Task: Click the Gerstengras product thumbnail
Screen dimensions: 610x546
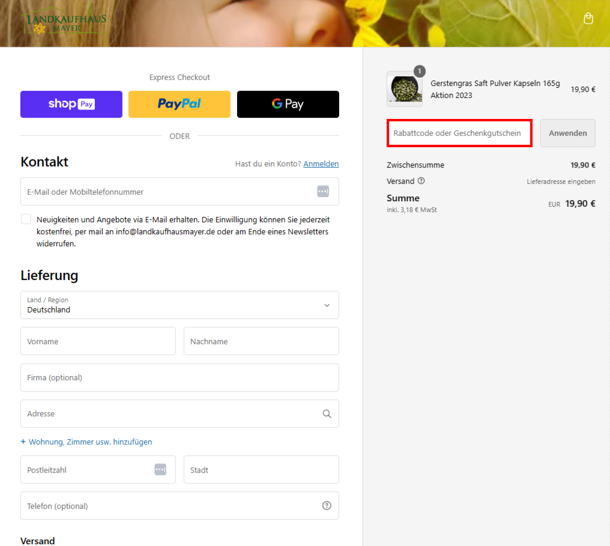Action: pyautogui.click(x=405, y=89)
